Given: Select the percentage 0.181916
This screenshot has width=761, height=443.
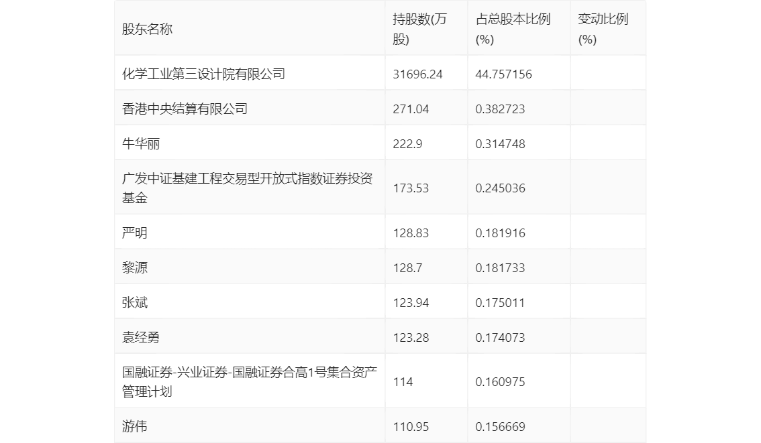Looking at the screenshot, I should (x=501, y=233).
